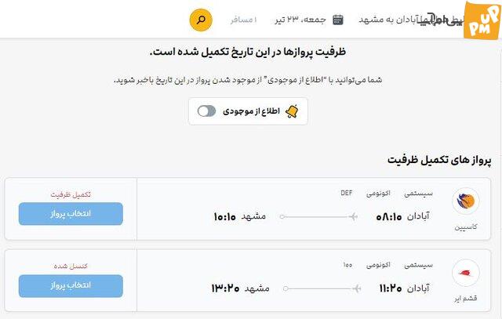Click the پرواز های تکمیل ظرفیت heading
The width and height of the screenshot is (502, 319).
pos(439,160)
